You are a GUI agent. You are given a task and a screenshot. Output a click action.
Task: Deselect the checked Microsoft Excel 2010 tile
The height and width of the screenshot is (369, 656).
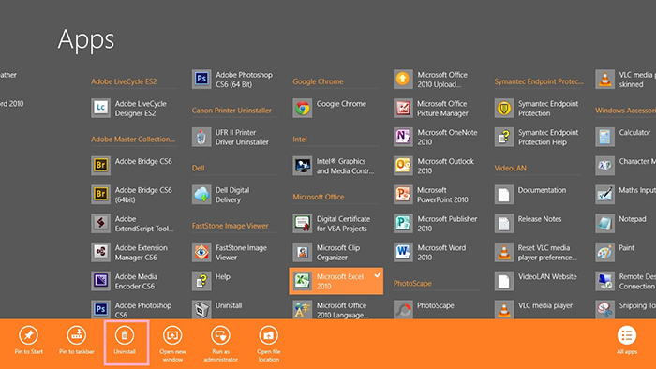point(335,281)
